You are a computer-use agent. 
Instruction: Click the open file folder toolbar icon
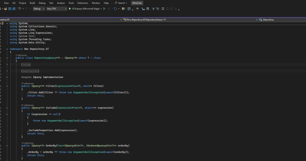coord(5,9)
